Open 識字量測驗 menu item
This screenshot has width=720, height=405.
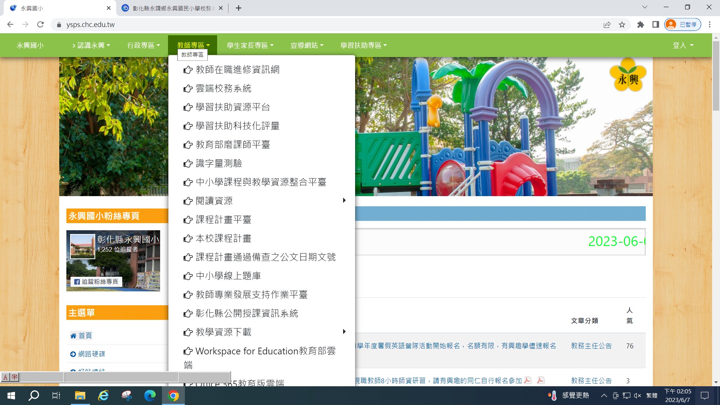pyautogui.click(x=213, y=163)
